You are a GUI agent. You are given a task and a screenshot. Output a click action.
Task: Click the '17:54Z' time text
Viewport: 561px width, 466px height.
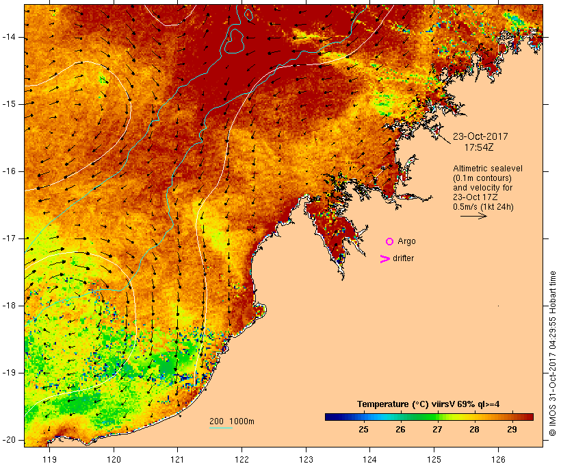pyautogui.click(x=479, y=147)
